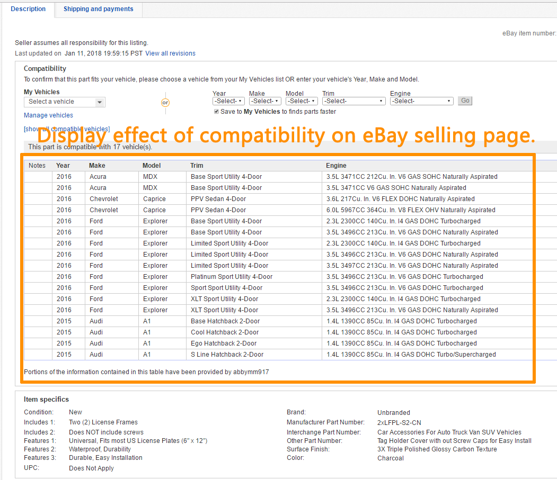Select the Car Accessories For Auto Truck value
Image resolution: width=557 pixels, height=480 pixels.
[449, 432]
